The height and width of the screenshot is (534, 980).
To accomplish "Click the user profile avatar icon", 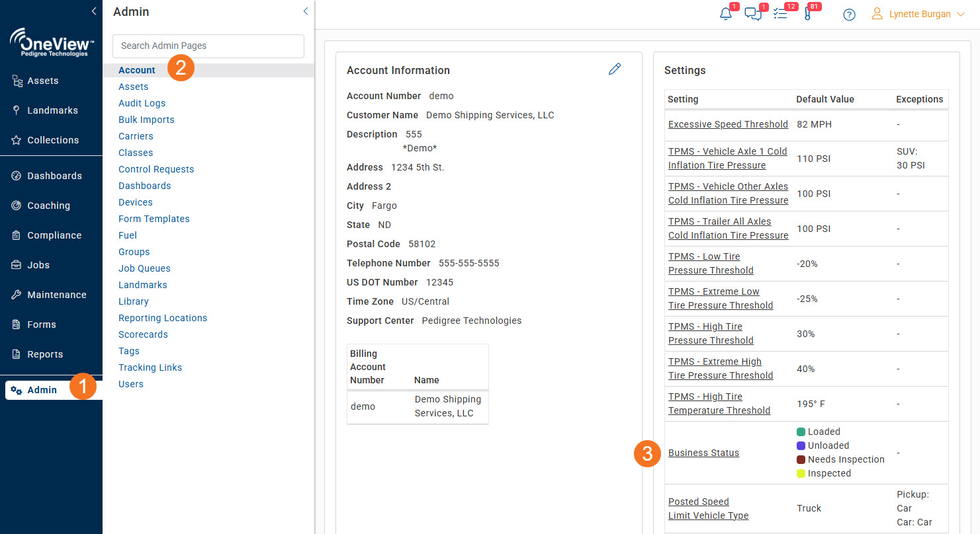I will (877, 14).
